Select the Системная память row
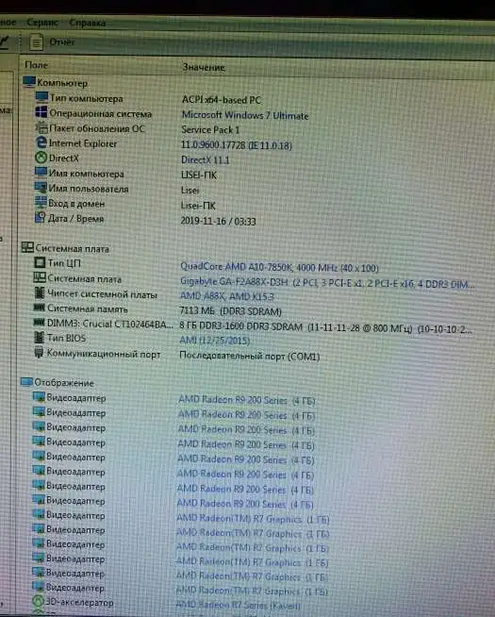 pos(252,310)
